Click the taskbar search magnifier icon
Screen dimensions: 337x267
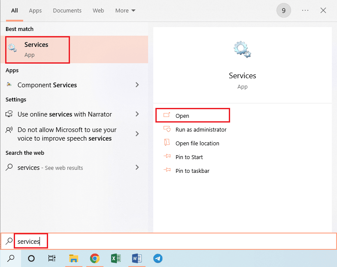[x=11, y=258]
